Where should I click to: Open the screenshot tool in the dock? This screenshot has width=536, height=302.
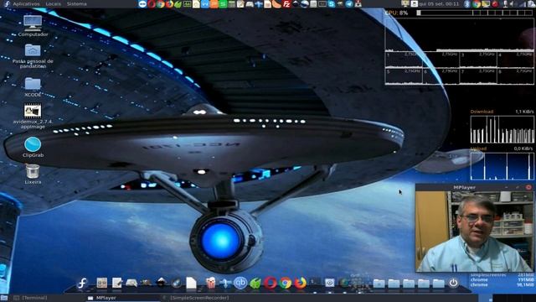click(329, 283)
